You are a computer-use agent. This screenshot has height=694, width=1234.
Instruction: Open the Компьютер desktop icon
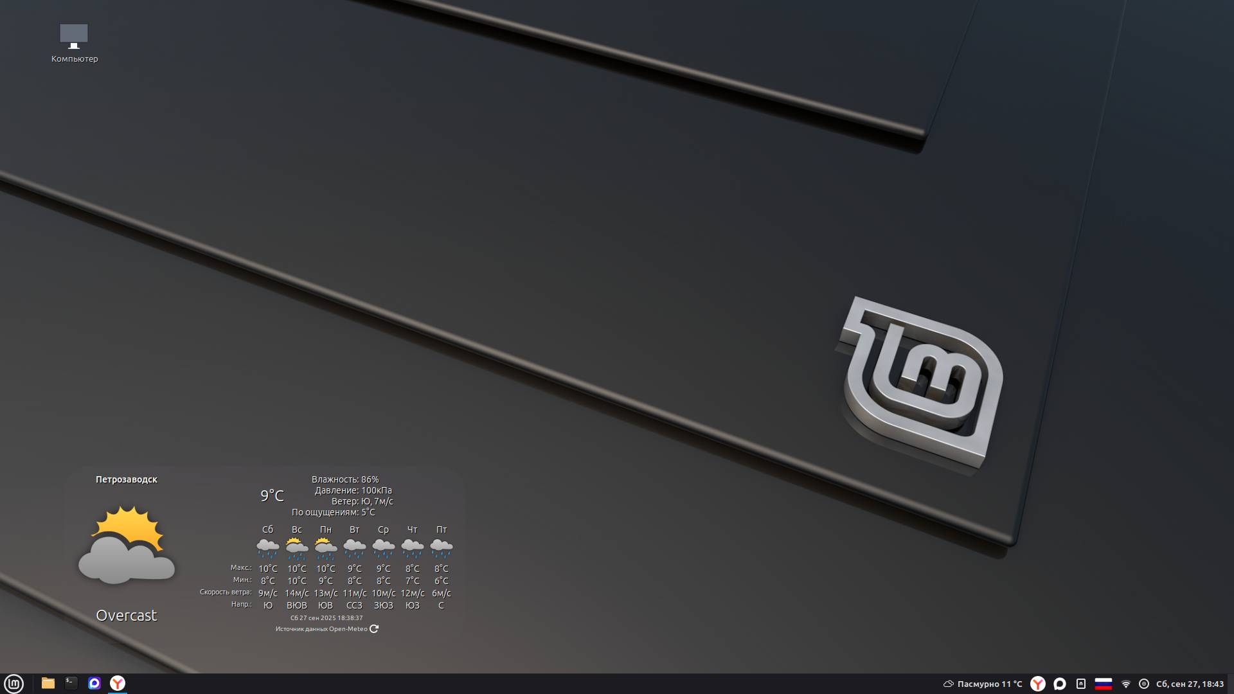pyautogui.click(x=74, y=43)
